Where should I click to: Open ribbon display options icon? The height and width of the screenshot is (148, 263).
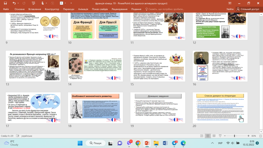pyautogui.click(x=230, y=3)
